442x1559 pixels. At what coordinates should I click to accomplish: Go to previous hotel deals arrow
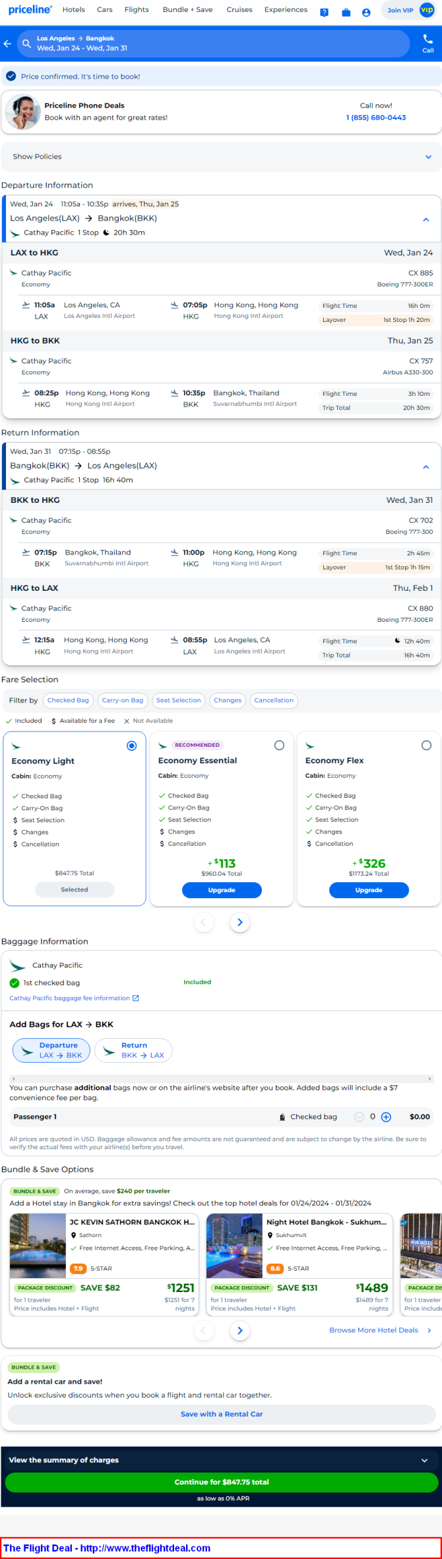[204, 1330]
